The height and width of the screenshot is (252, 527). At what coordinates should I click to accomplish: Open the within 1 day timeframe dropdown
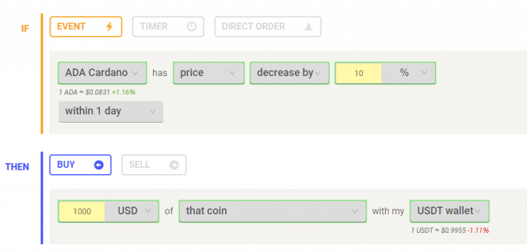coord(111,112)
